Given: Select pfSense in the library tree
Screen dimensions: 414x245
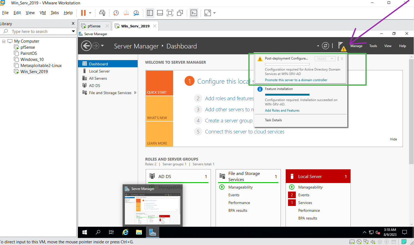Looking at the screenshot, I should 27,47.
